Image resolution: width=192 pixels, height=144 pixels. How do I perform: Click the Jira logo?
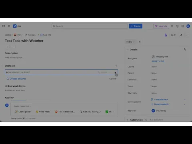(x=17, y=26)
